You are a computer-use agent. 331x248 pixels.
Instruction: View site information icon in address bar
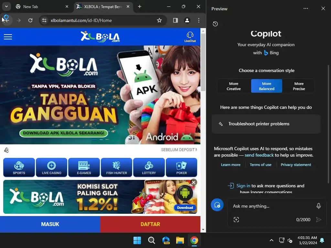pyautogui.click(x=44, y=20)
